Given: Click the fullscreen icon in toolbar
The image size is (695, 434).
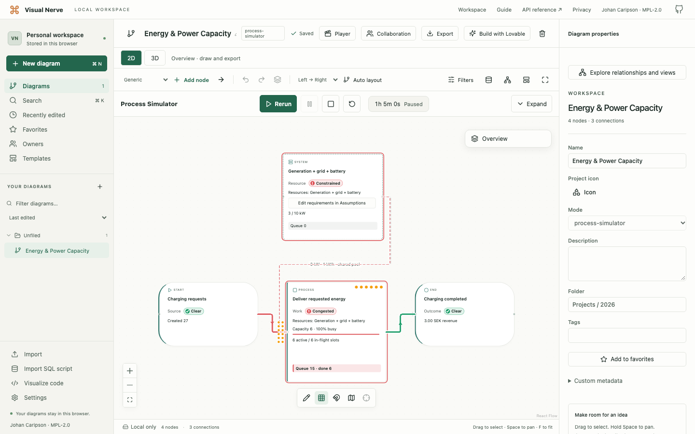Looking at the screenshot, I should coord(545,80).
